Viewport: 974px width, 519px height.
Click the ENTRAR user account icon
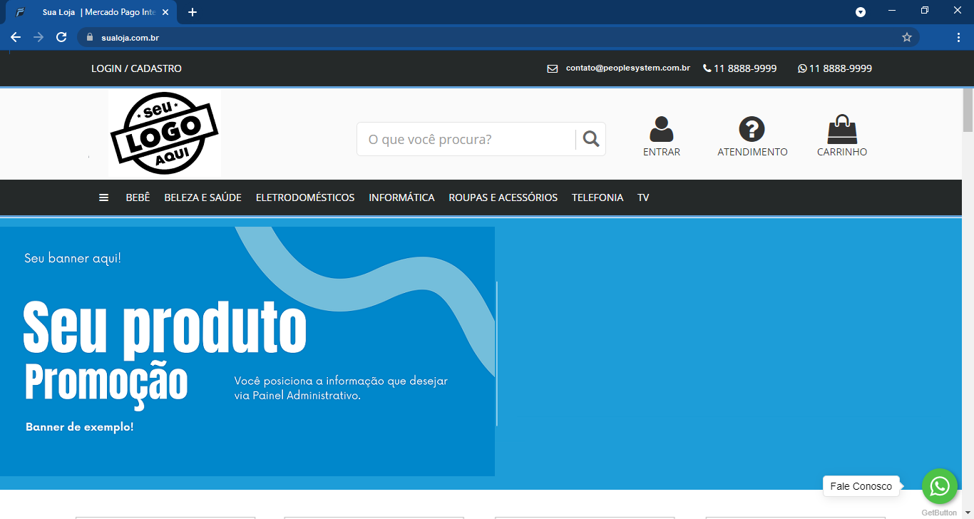coord(661,128)
